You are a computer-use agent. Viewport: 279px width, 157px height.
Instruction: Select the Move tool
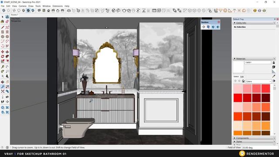tap(3, 51)
